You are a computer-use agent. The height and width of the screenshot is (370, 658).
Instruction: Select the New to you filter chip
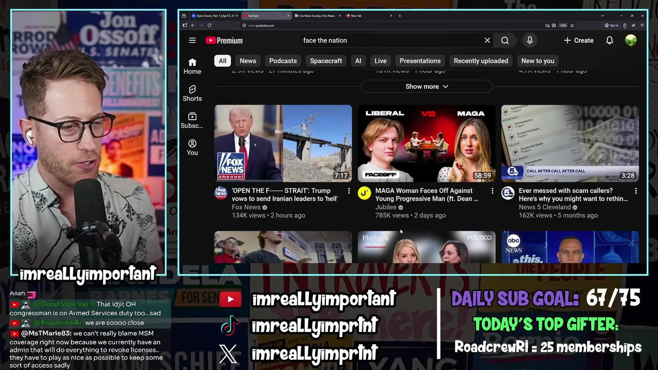(x=538, y=61)
